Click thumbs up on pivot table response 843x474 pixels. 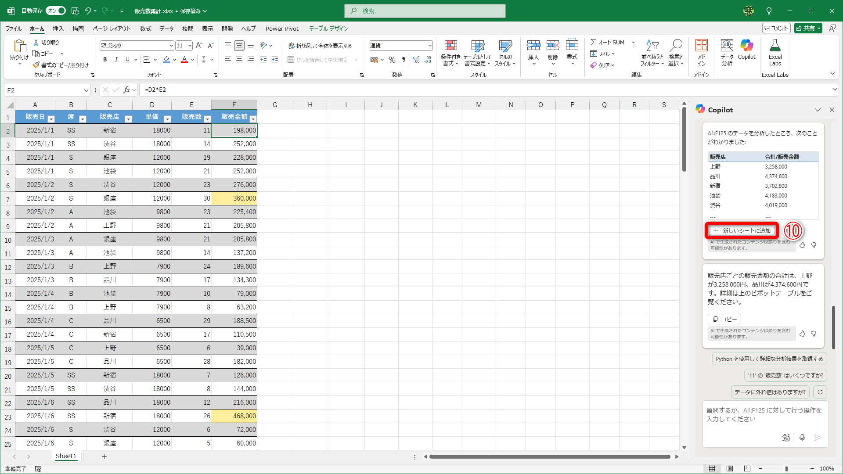click(802, 245)
